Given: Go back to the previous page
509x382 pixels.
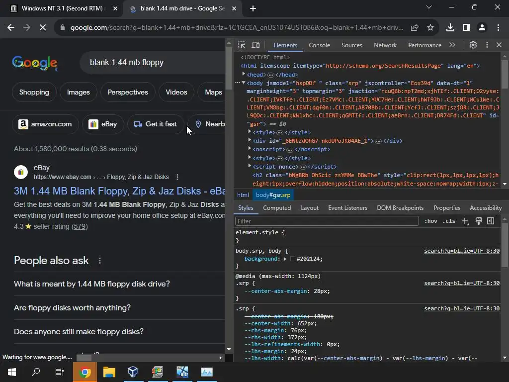Looking at the screenshot, I should pyautogui.click(x=11, y=28).
